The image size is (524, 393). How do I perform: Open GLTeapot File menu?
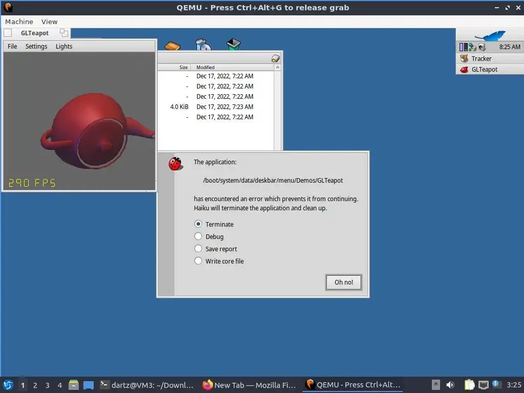point(12,46)
